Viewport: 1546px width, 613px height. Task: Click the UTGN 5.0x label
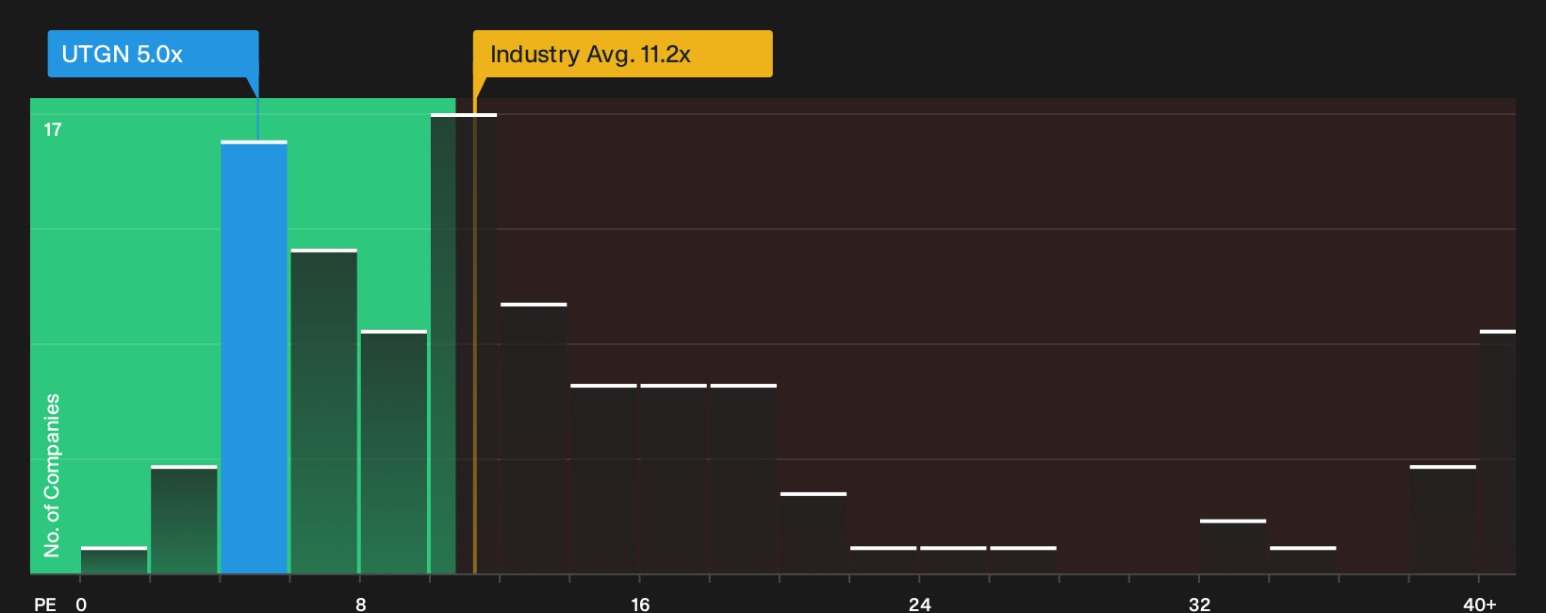153,54
